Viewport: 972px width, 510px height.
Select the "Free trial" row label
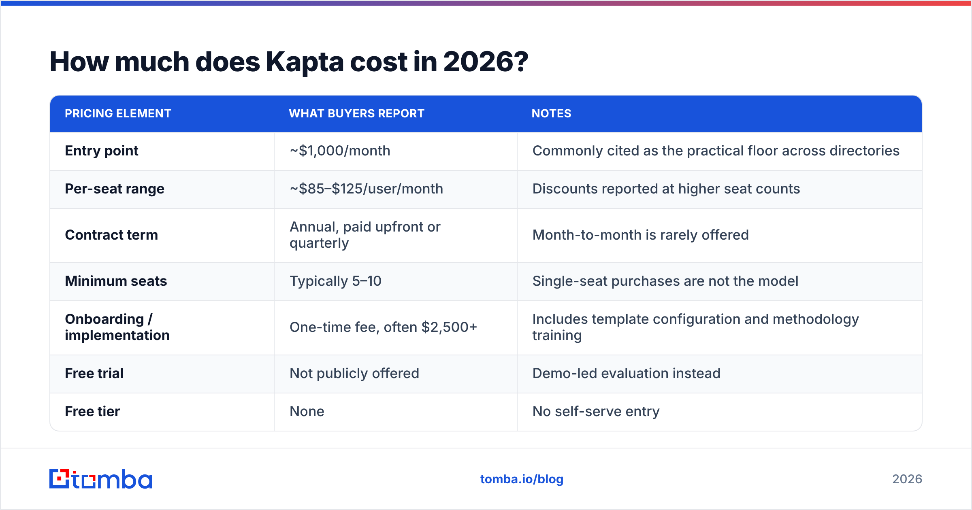tap(94, 374)
